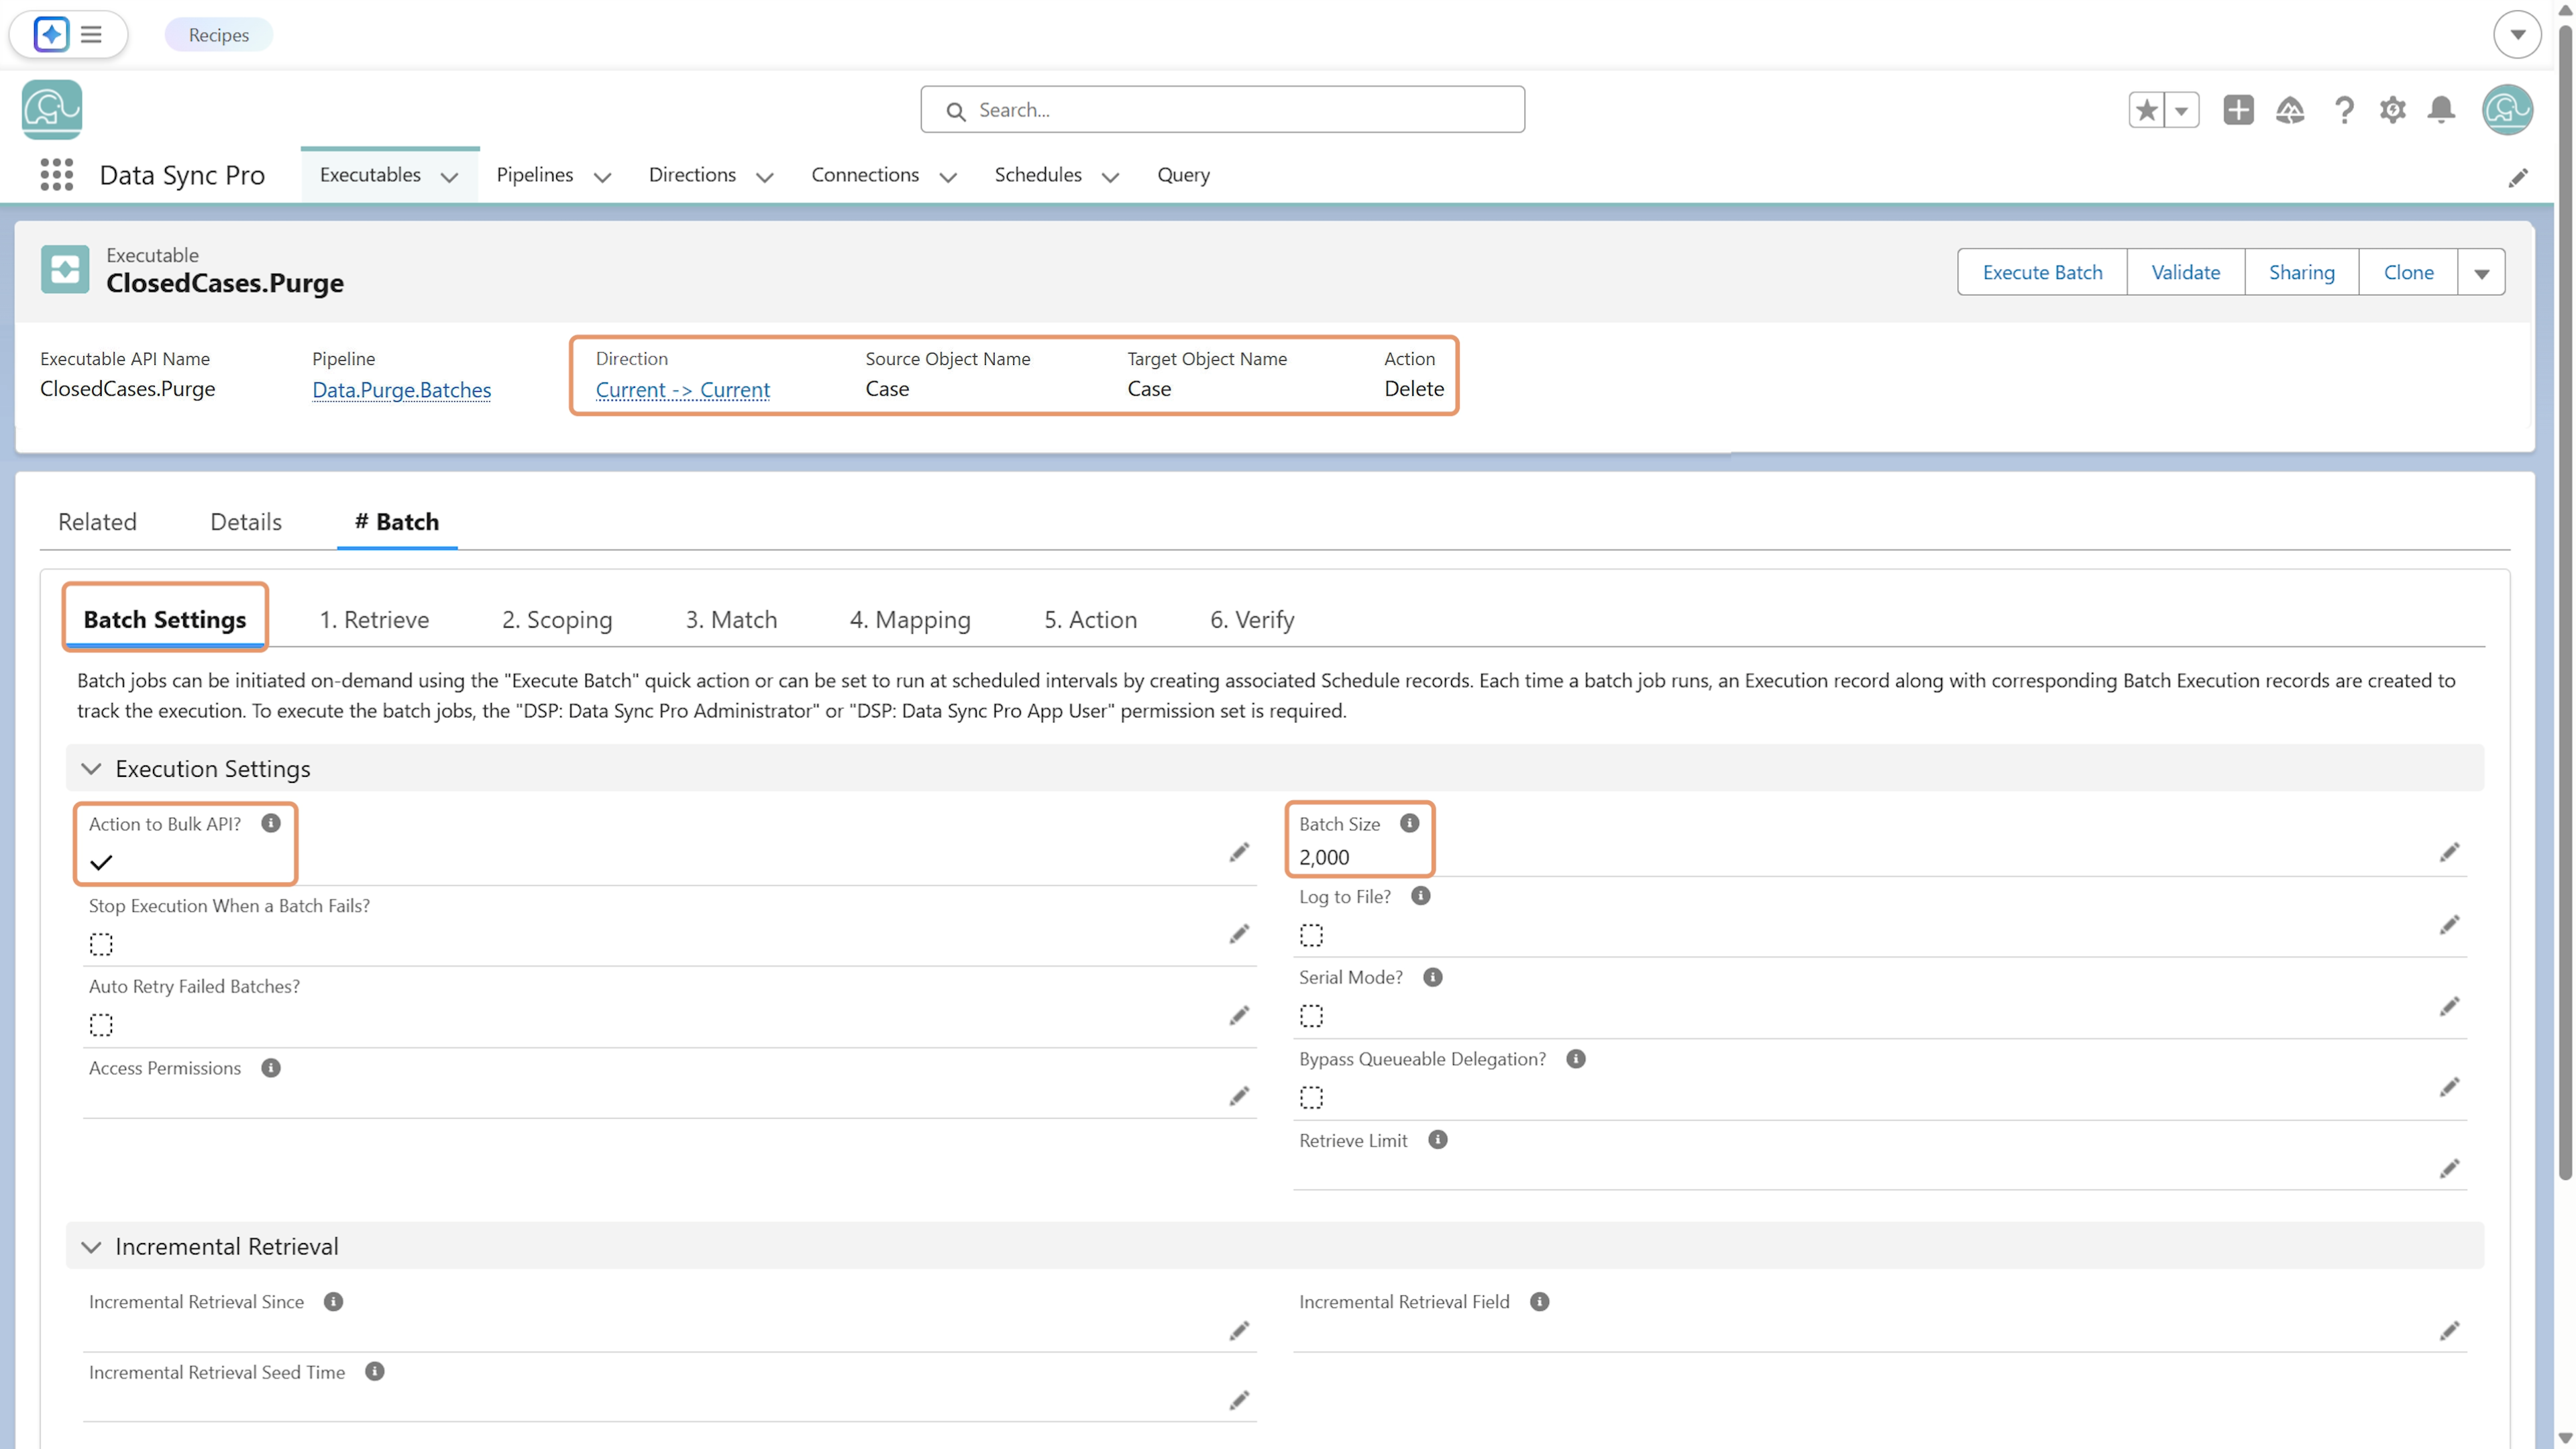Toggle Log to File checkbox
Viewport: 2576px width, 1449px height.
point(1311,935)
